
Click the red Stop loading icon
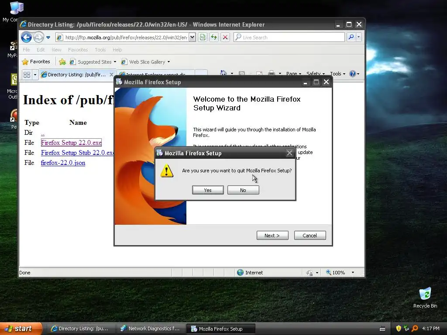[225, 38]
